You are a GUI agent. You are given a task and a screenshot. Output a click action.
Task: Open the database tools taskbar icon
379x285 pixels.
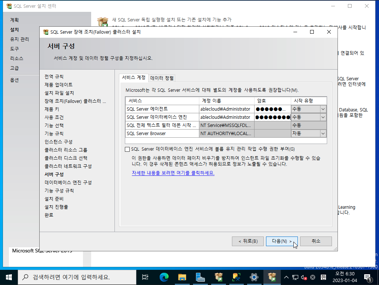point(236,277)
